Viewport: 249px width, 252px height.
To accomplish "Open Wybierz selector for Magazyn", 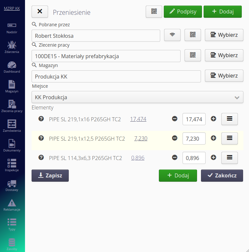I will 224,76.
